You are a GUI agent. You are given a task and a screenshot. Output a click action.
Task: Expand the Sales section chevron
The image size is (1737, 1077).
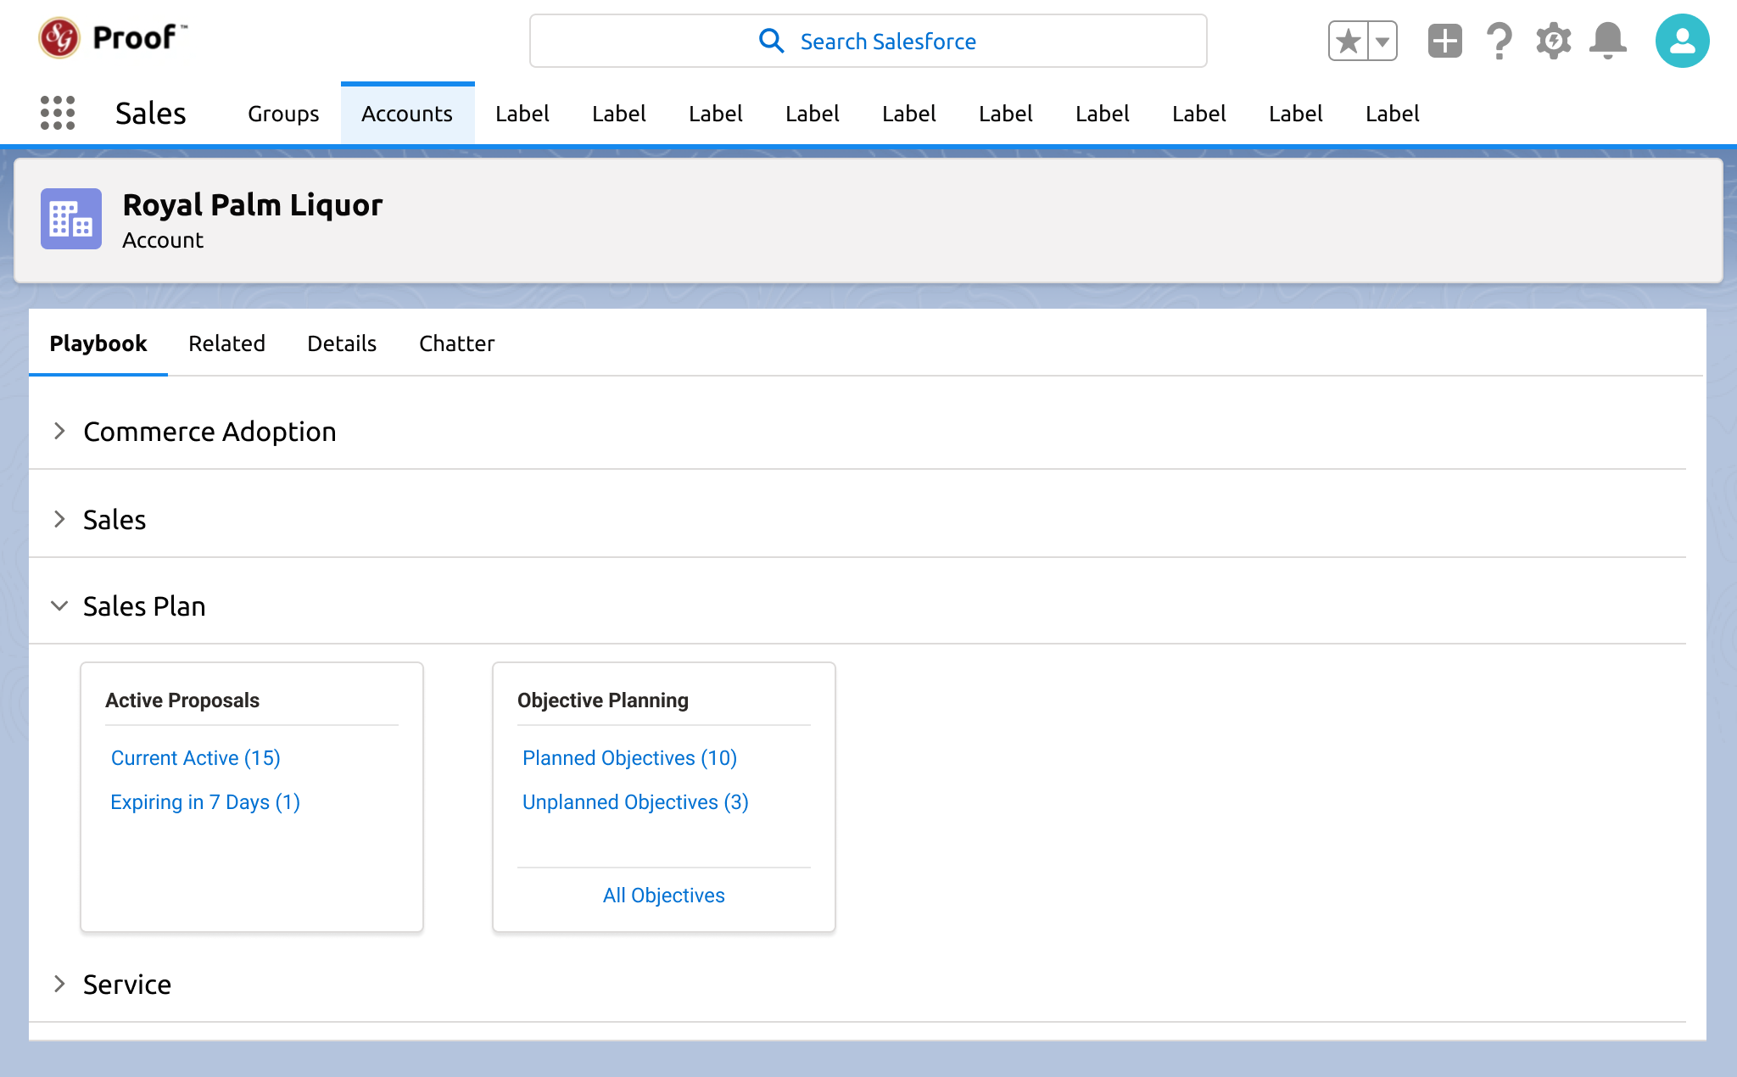[59, 519]
